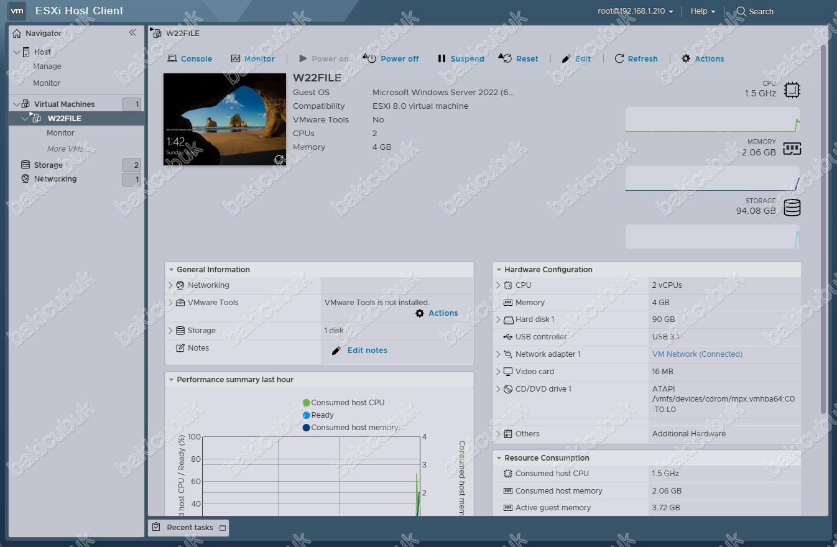Open Networking in the Navigator

[55, 179]
